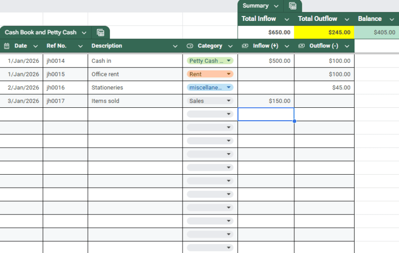Click the calendar icon in Date header

point(6,46)
